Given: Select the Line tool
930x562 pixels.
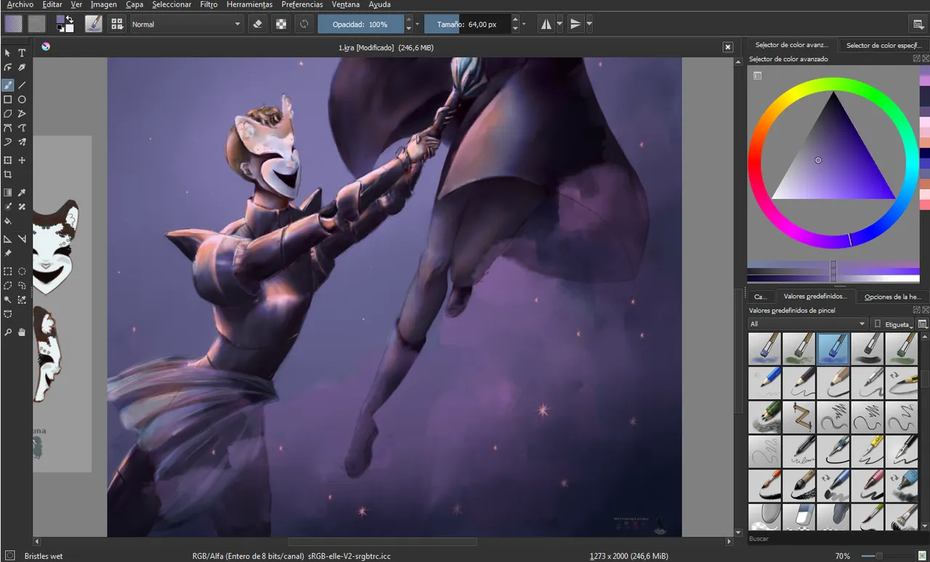Looking at the screenshot, I should (22, 85).
